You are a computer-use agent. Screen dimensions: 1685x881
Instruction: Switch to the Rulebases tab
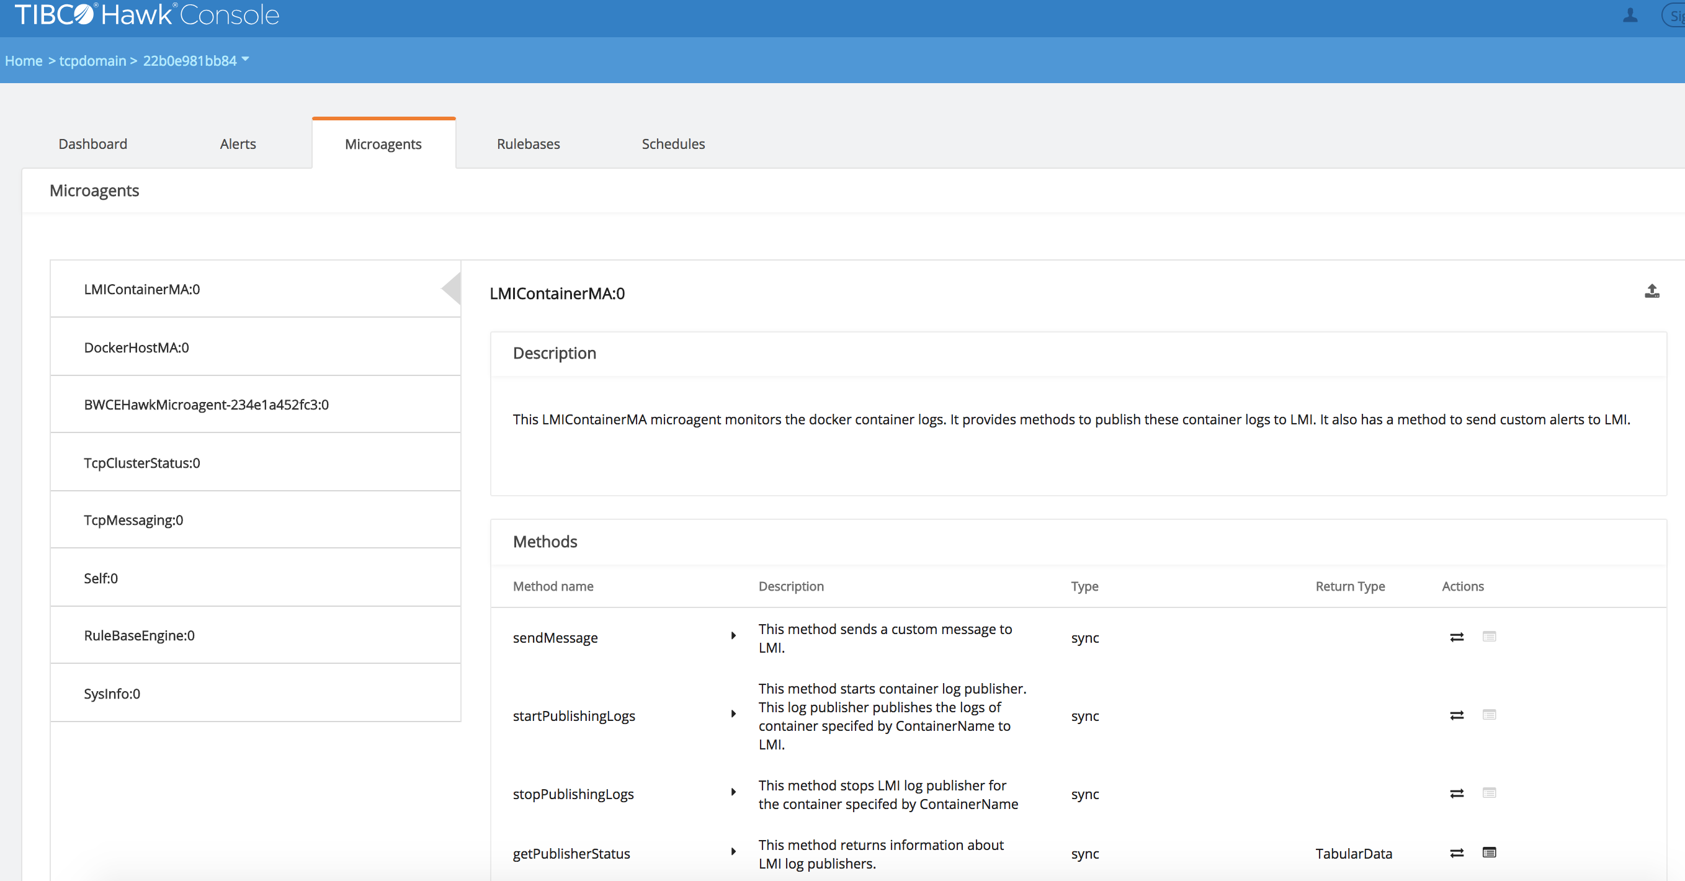click(x=528, y=144)
